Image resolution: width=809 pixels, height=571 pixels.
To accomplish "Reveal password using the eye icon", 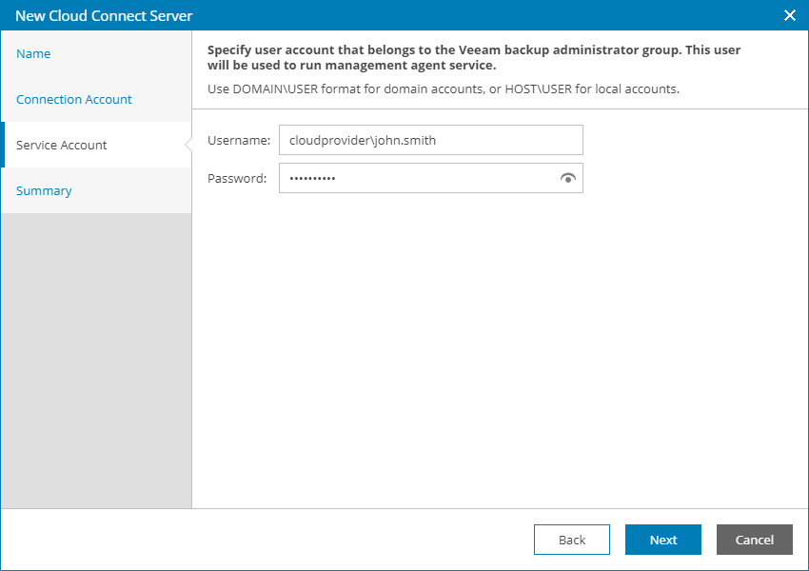I will click(568, 178).
